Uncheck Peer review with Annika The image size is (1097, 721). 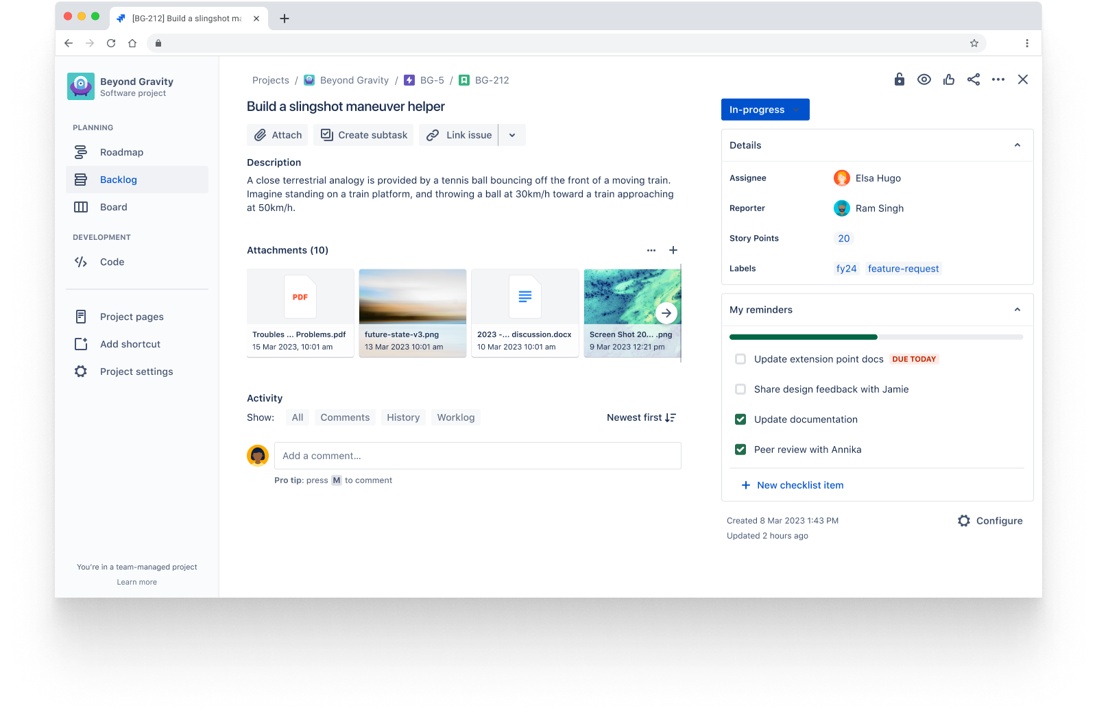tap(740, 450)
